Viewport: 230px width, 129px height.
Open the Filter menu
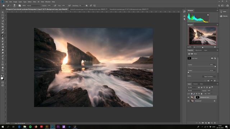(x=34, y=2)
